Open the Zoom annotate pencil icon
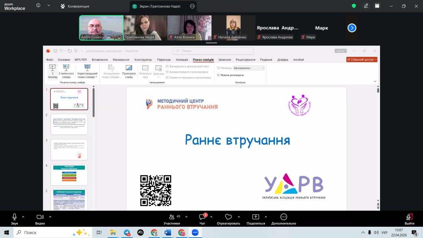Image resolution: width=423 pixels, height=238 pixels. [366, 6]
